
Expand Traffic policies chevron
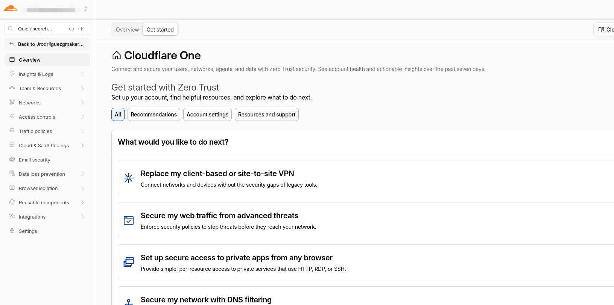coord(82,131)
